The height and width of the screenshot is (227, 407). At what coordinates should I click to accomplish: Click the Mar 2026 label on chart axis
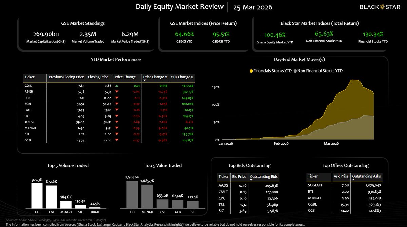(331, 144)
